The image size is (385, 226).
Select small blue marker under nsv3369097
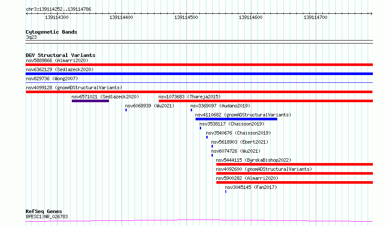tap(192, 110)
